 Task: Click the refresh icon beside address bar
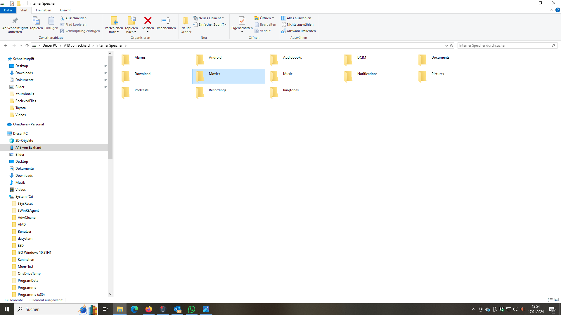click(x=452, y=45)
